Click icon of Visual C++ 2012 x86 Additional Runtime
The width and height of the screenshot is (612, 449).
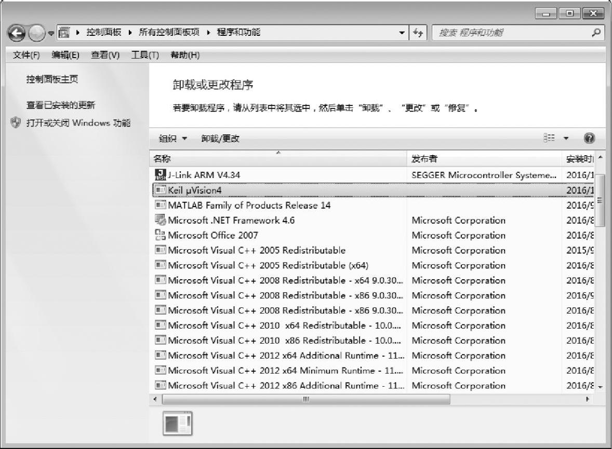(161, 385)
